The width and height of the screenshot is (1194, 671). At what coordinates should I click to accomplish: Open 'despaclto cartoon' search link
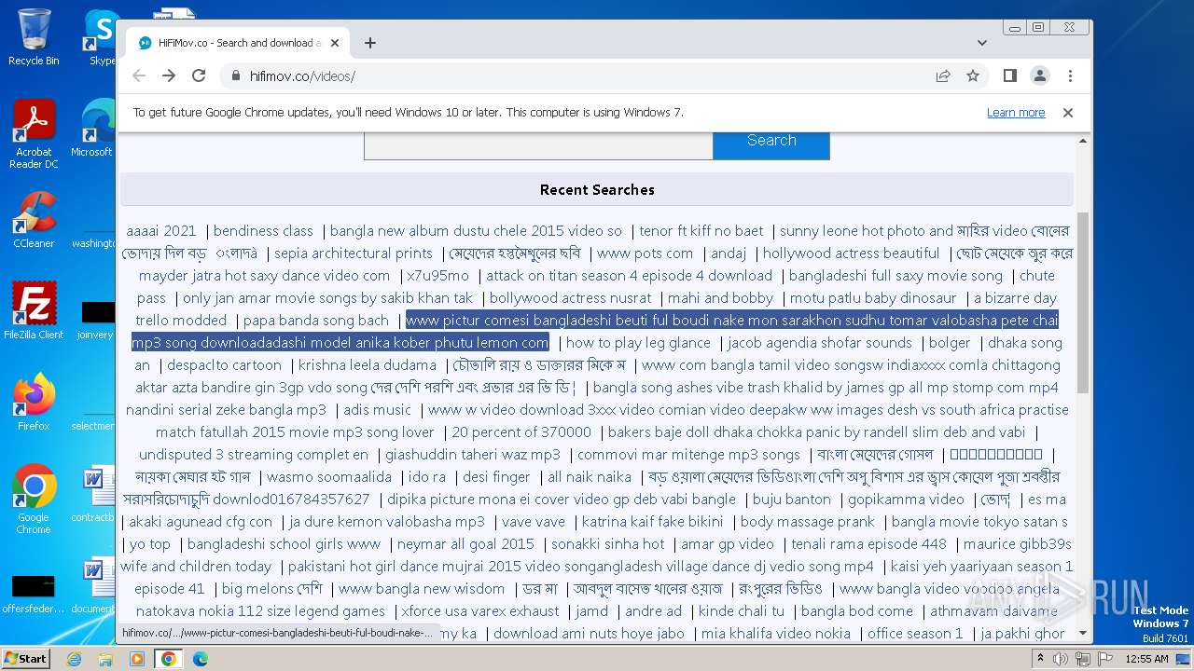[224, 365]
